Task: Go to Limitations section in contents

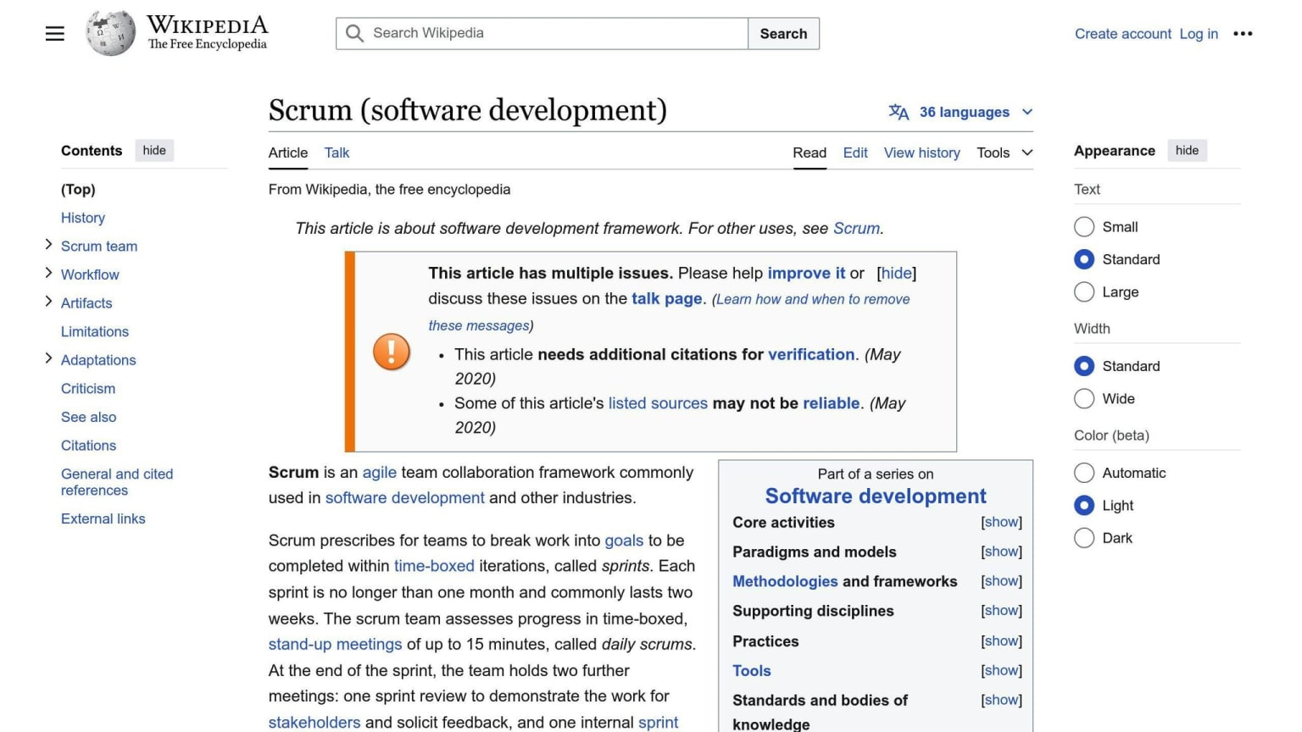Action: coord(95,331)
